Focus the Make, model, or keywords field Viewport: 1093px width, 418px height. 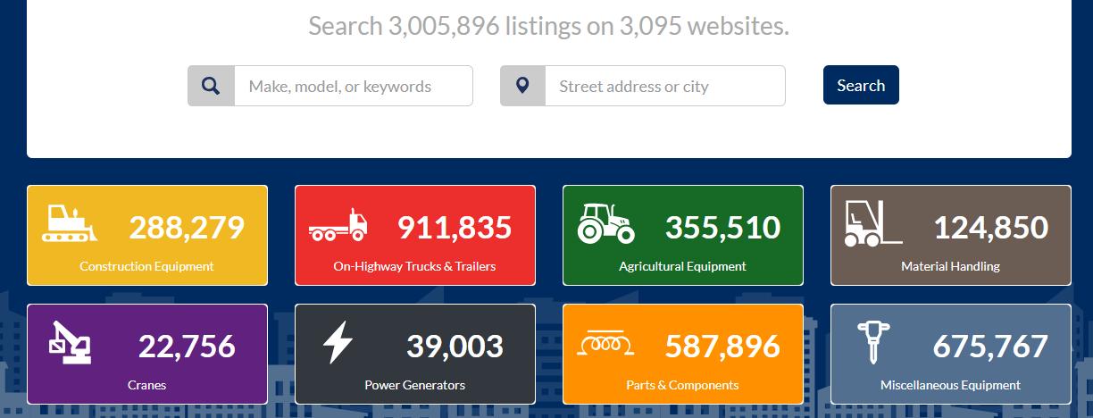(354, 86)
